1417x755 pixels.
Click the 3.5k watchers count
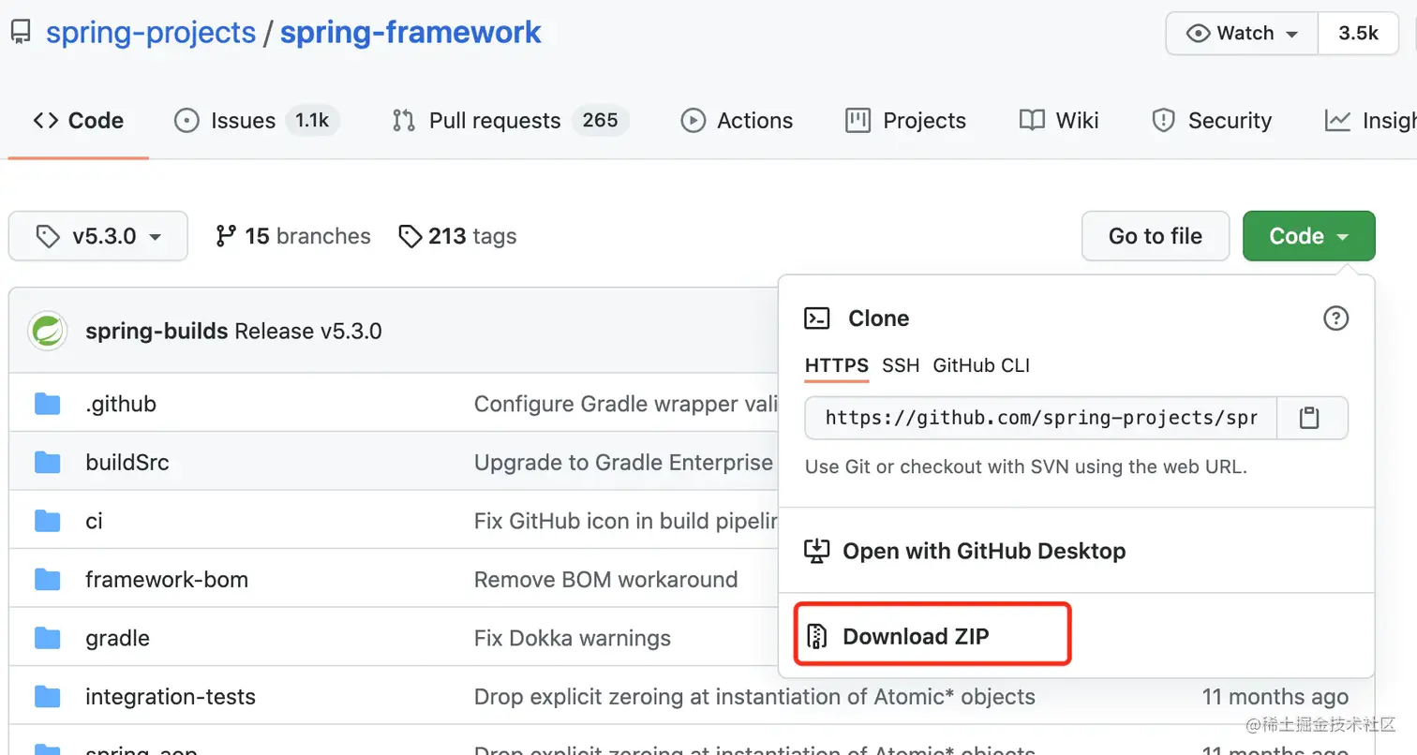point(1358,34)
